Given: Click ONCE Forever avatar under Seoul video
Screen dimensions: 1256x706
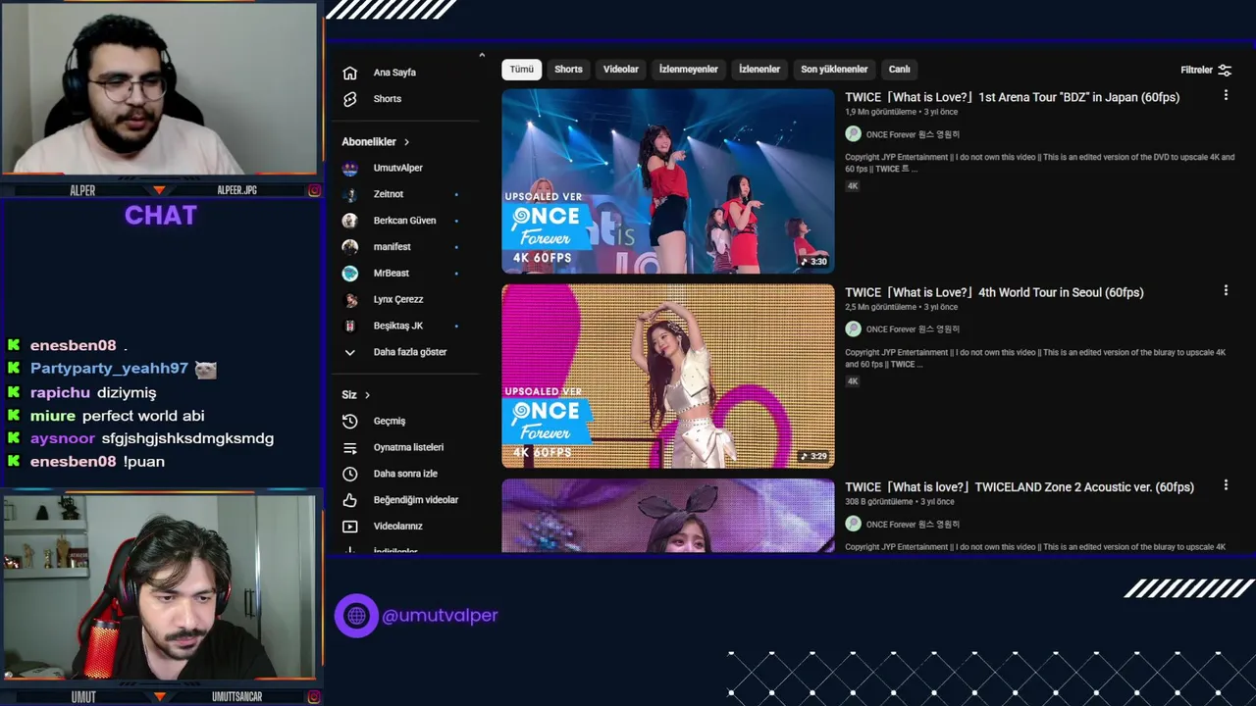Looking at the screenshot, I should (x=853, y=329).
